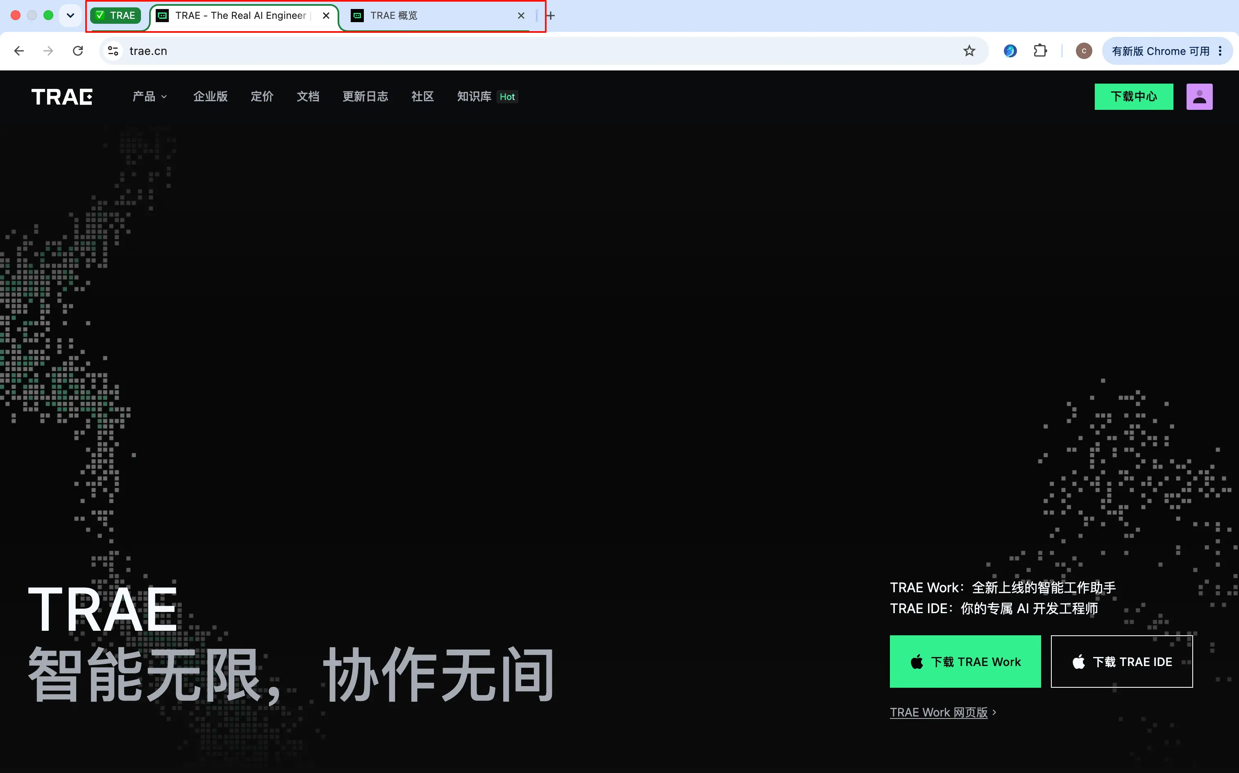Follow the TRAE Work 网页版 link
The image size is (1239, 773).
[943, 712]
